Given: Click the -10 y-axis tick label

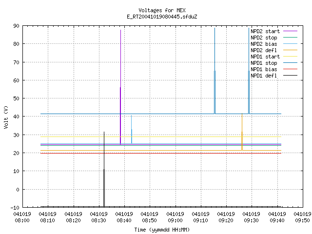Looking at the screenshot, I should (x=15, y=208).
